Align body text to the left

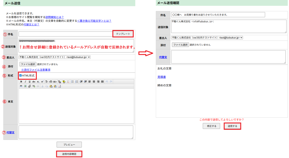pyautogui.click(x=89, y=82)
